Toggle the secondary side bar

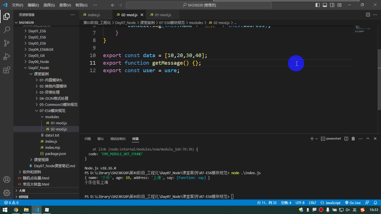[x=332, y=5]
